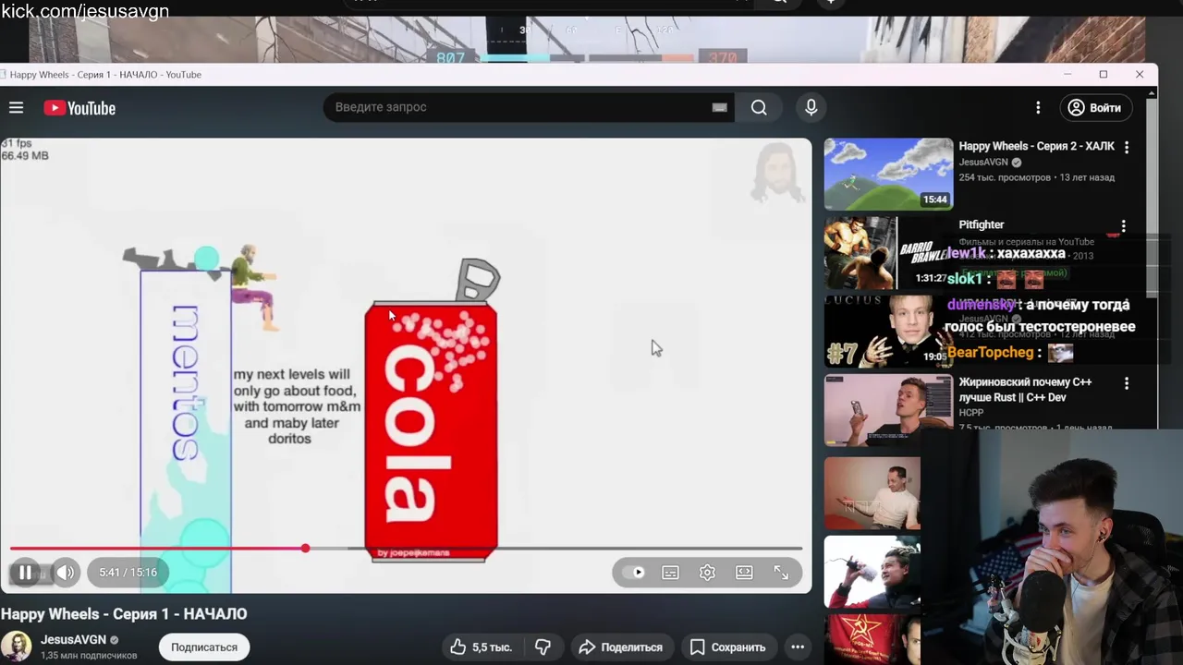Mute the video volume
1183x665 pixels.
pyautogui.click(x=65, y=573)
